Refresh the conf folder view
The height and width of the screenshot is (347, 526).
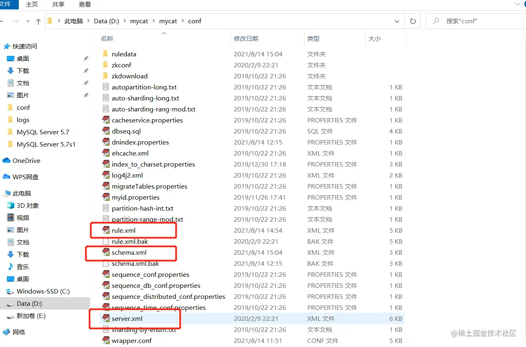point(413,21)
